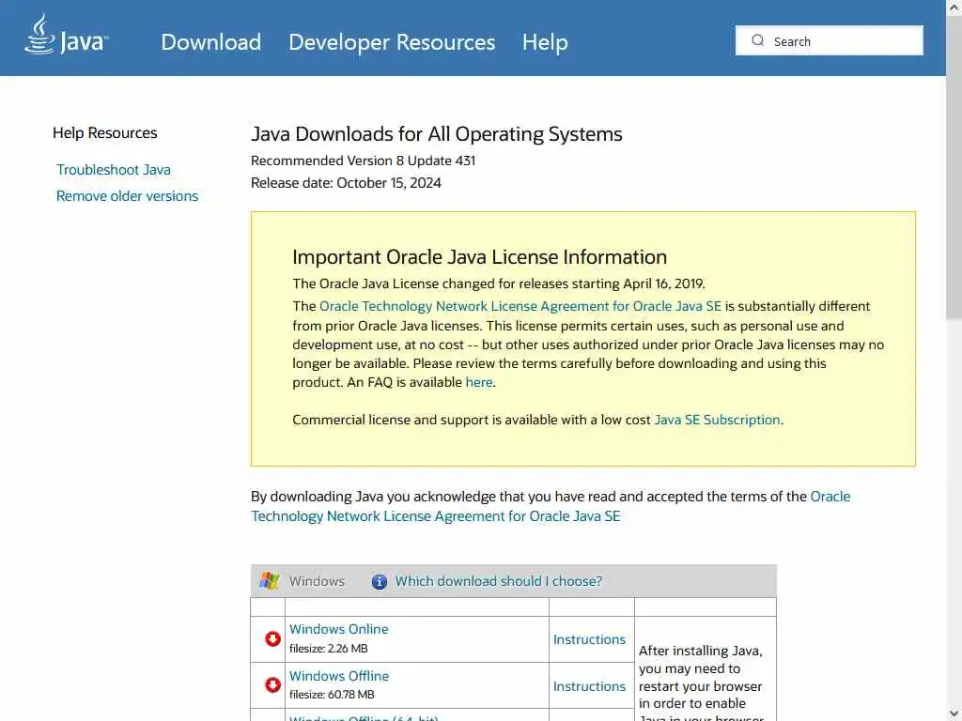Download the Windows Offline installer link
Image resolution: width=962 pixels, height=721 pixels.
pyautogui.click(x=338, y=676)
